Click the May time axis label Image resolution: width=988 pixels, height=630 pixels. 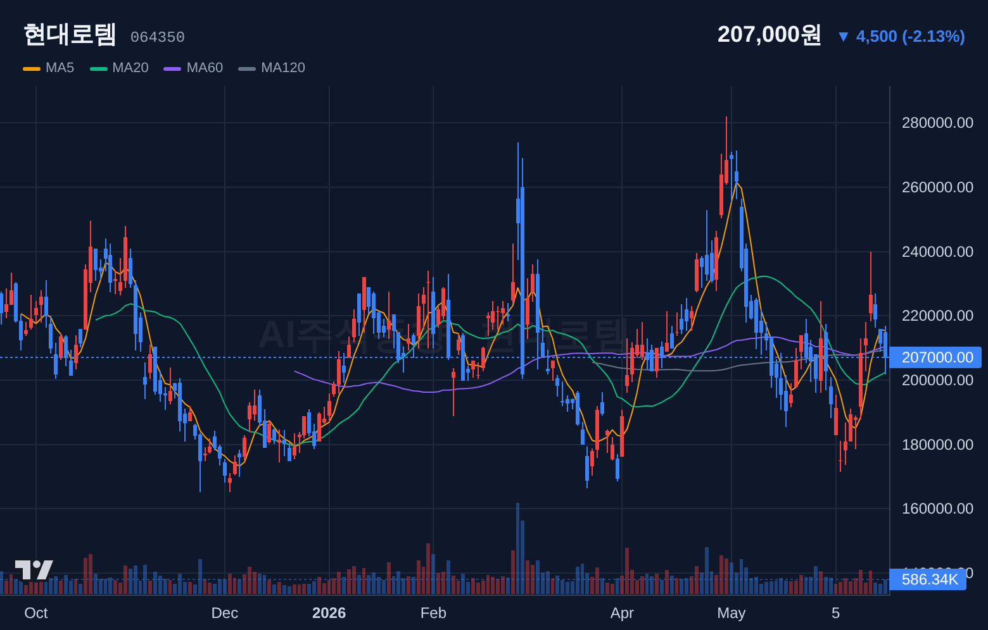click(731, 613)
